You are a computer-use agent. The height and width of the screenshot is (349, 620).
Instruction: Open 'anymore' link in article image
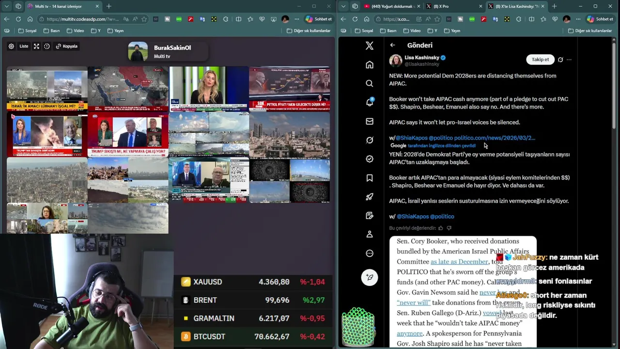tap(410, 333)
